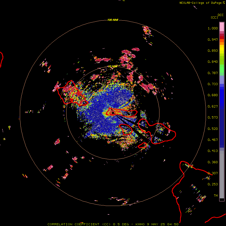Image resolution: width=226 pixels, height=226 pixels.
Task: Select the 0.467 legend value
Action: click(x=213, y=140)
